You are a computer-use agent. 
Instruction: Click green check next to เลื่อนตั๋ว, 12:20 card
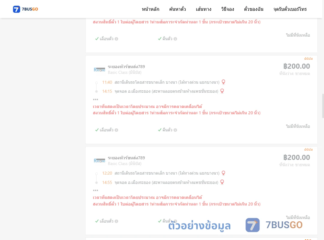(x=97, y=221)
